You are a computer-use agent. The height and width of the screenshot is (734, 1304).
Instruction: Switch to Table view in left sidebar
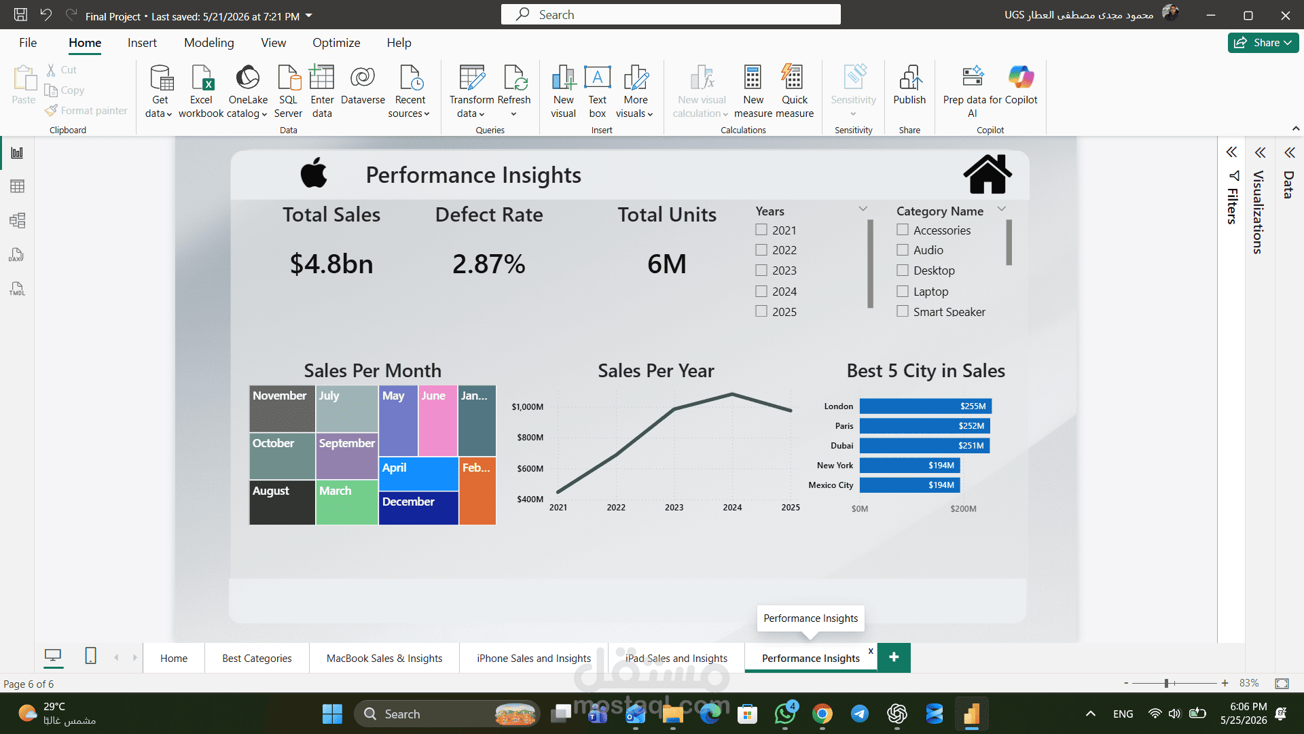click(18, 186)
